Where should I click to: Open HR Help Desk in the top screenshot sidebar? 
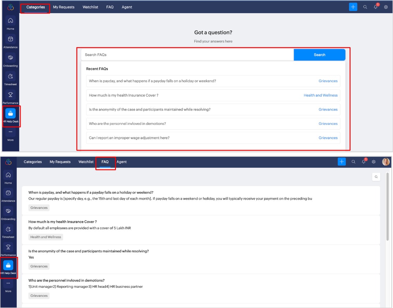tap(11, 116)
